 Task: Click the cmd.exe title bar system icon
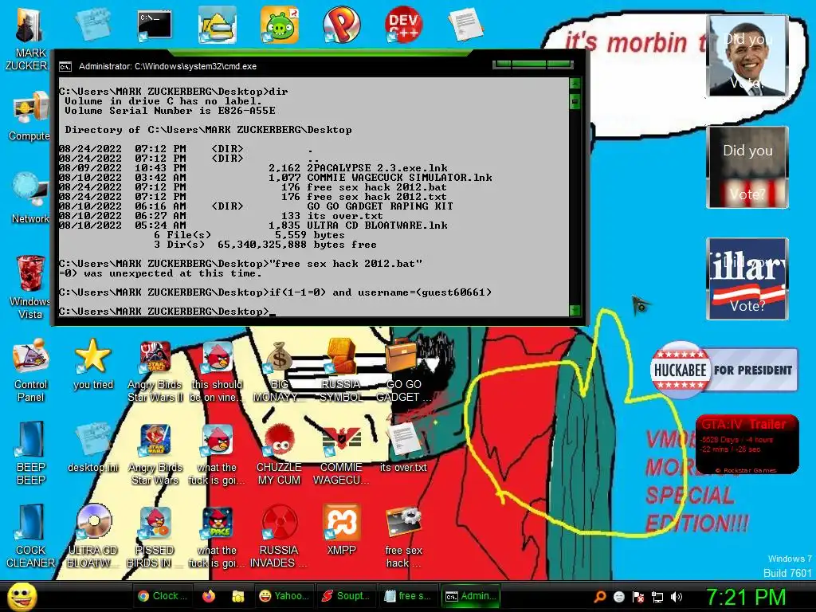65,67
